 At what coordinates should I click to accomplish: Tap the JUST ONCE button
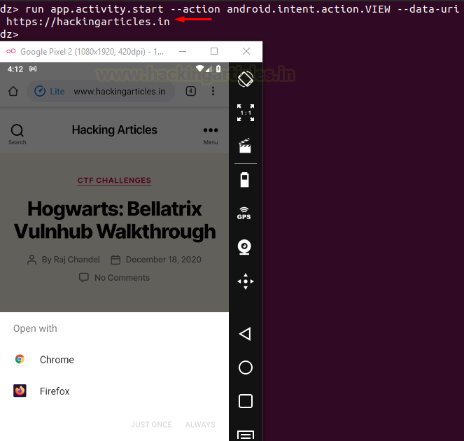point(151,424)
